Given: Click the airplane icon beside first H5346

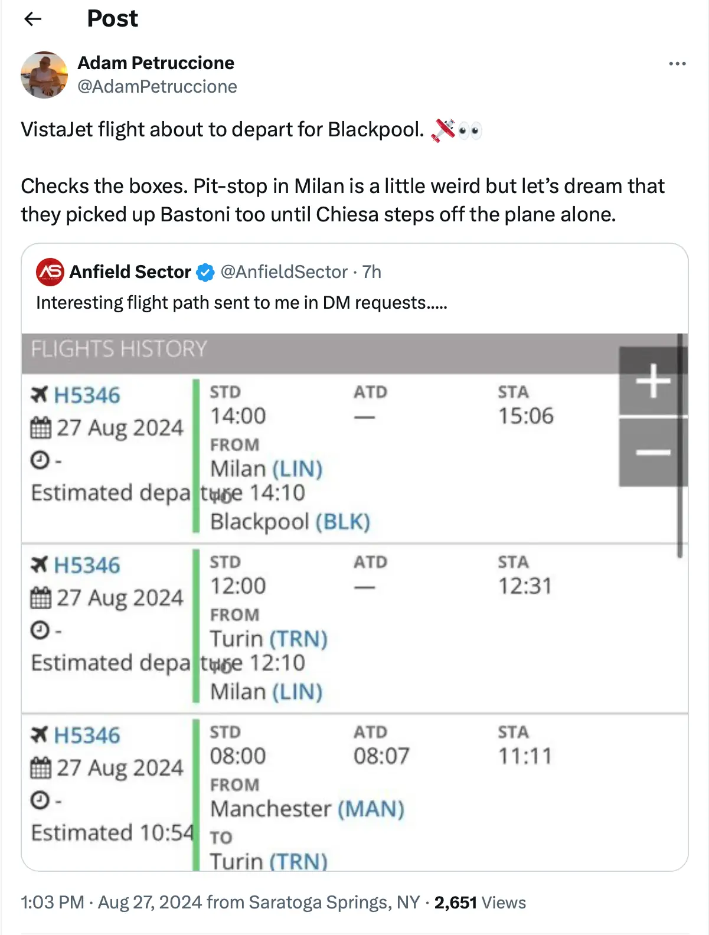Looking at the screenshot, I should 40,394.
